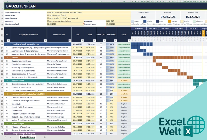This screenshot has width=207, height=140.
Task: Select the Fertigstellung & Übergabe cell
Action: pos(28,134)
